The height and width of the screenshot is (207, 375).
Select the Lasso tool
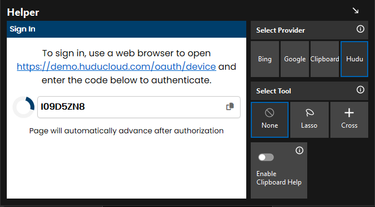coord(309,120)
